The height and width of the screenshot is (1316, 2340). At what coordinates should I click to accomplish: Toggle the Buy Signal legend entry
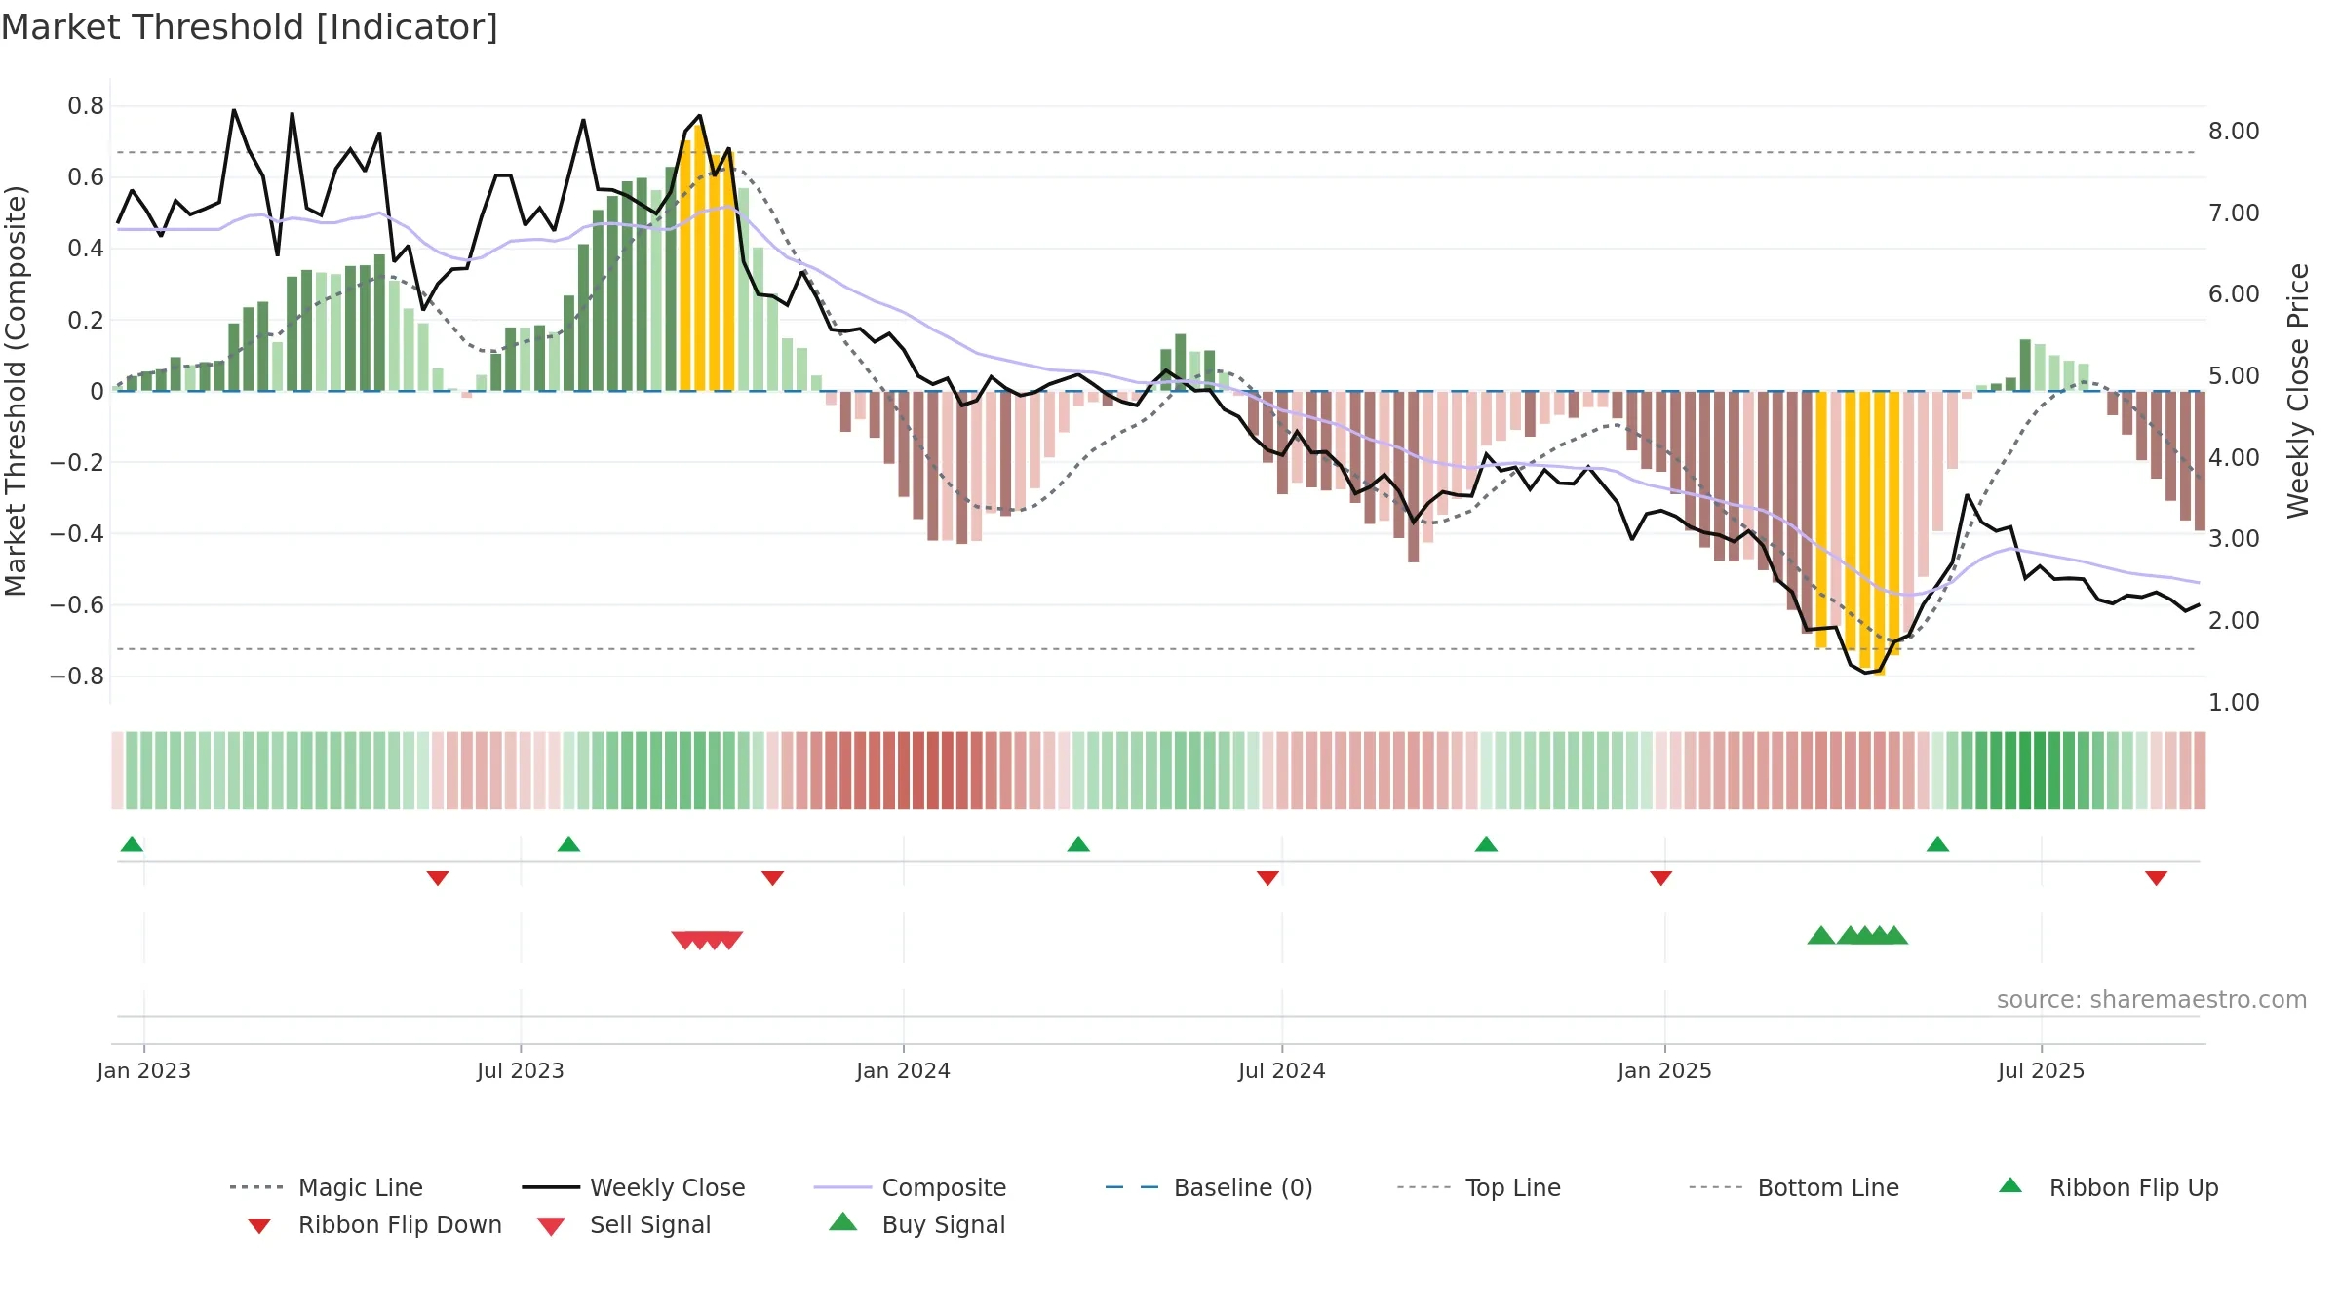[x=916, y=1224]
